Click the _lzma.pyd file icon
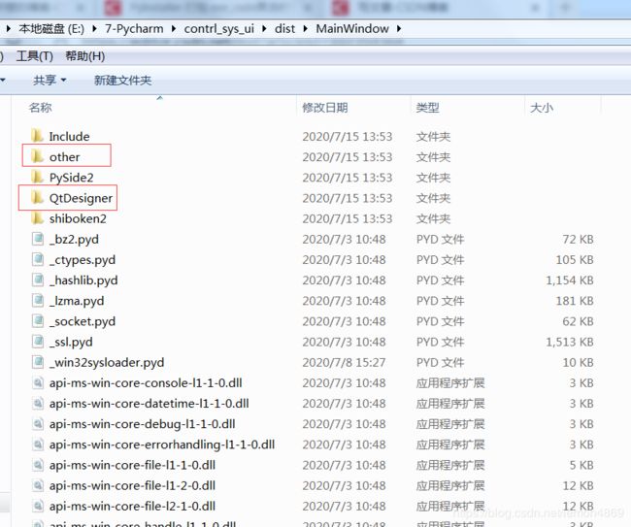Screen dimensions: 631x527 click(38, 300)
